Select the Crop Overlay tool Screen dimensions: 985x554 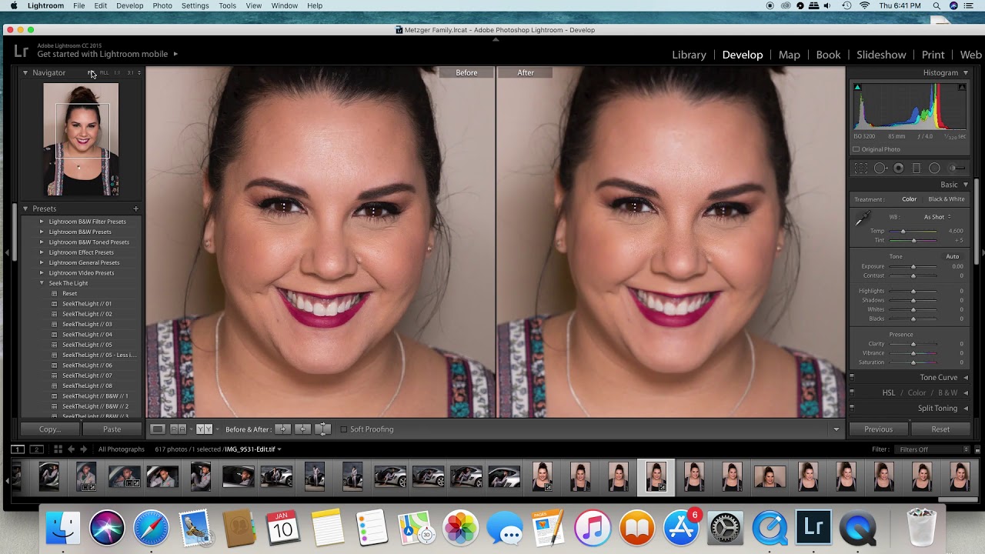pyautogui.click(x=861, y=168)
